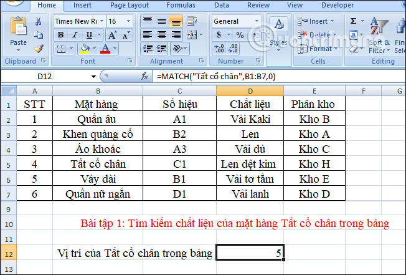406x275 pixels.
Task: Apply red font color
Action: pos(105,49)
